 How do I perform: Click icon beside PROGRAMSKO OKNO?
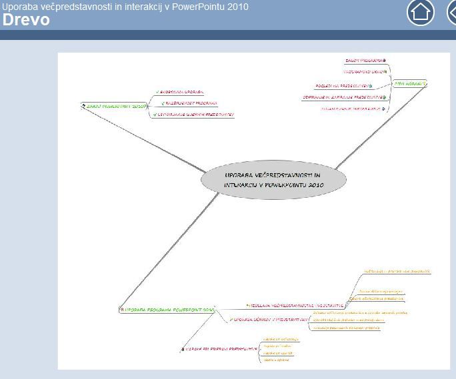click(x=385, y=72)
